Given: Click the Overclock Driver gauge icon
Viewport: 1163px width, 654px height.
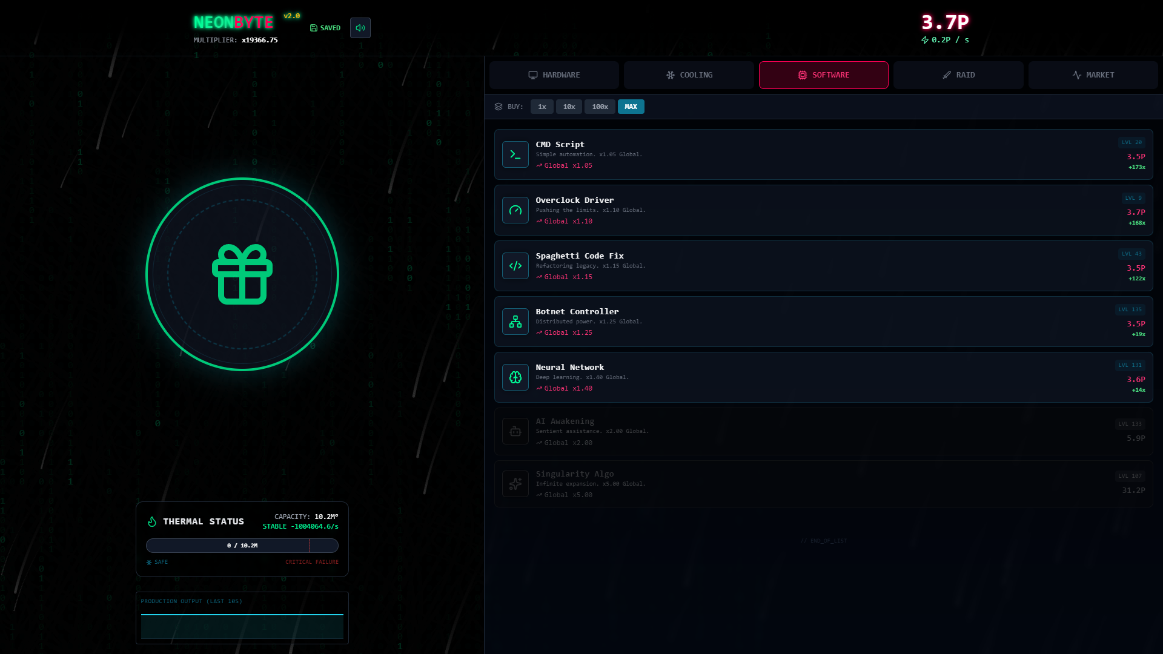Looking at the screenshot, I should coord(515,210).
